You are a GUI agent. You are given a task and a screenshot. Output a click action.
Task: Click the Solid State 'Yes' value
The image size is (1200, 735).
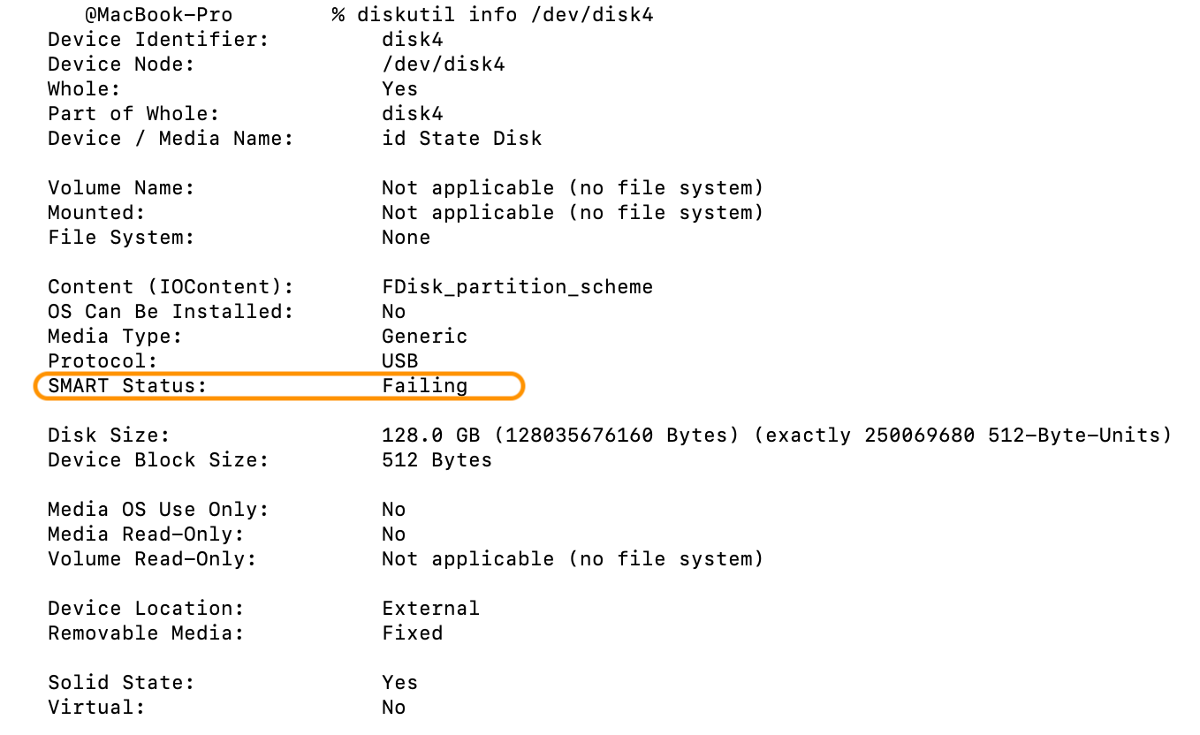(399, 683)
